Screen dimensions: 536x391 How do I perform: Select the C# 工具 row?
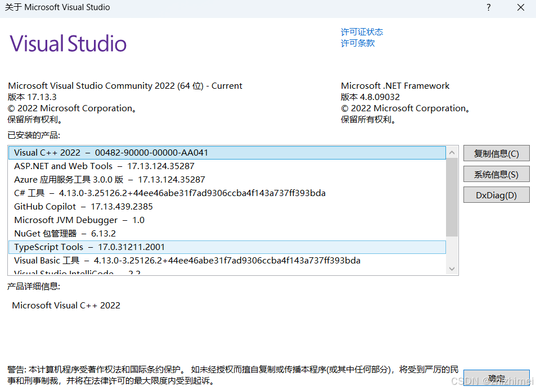pyautogui.click(x=227, y=193)
